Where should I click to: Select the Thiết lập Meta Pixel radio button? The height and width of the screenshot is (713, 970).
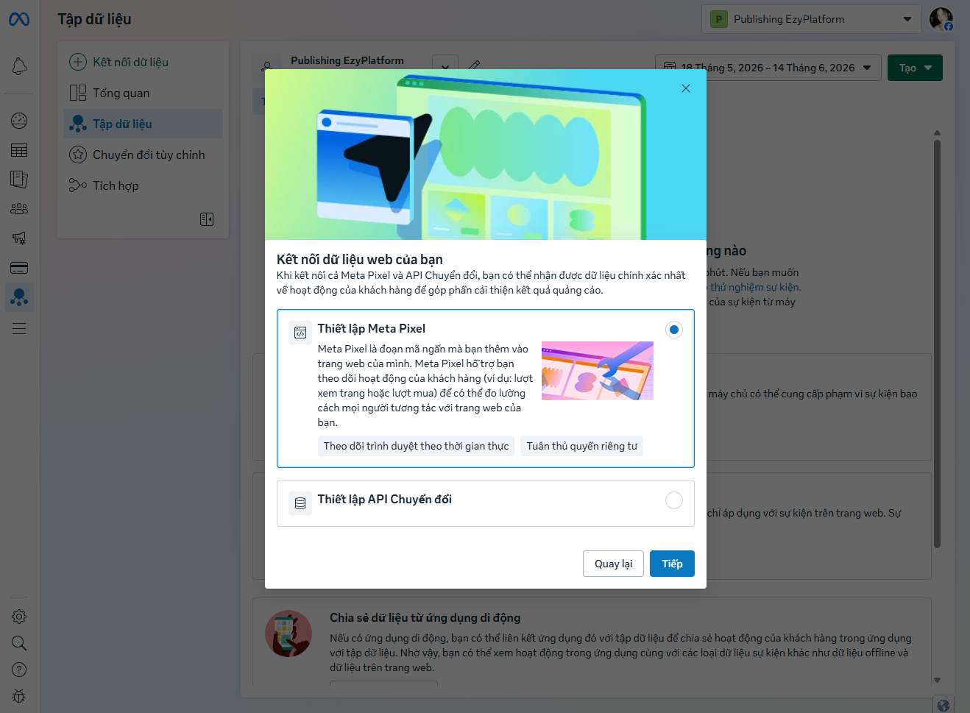(673, 330)
